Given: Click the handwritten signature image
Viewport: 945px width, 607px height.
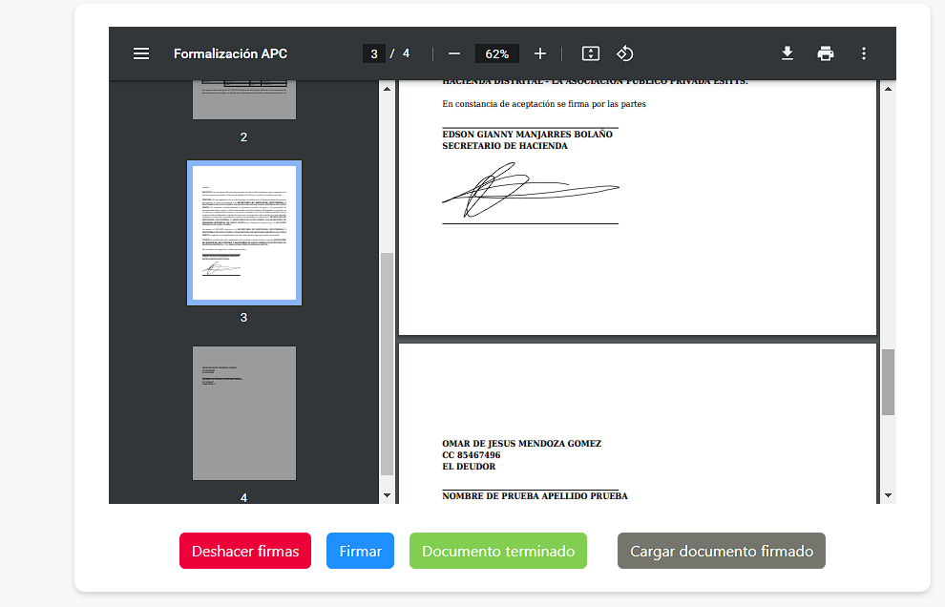Looking at the screenshot, I should pos(531,189).
